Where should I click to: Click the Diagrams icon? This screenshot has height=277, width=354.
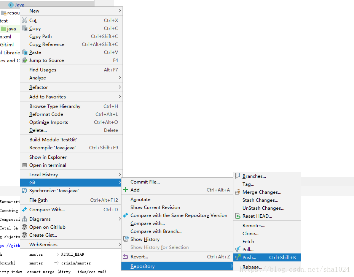coord(24,219)
